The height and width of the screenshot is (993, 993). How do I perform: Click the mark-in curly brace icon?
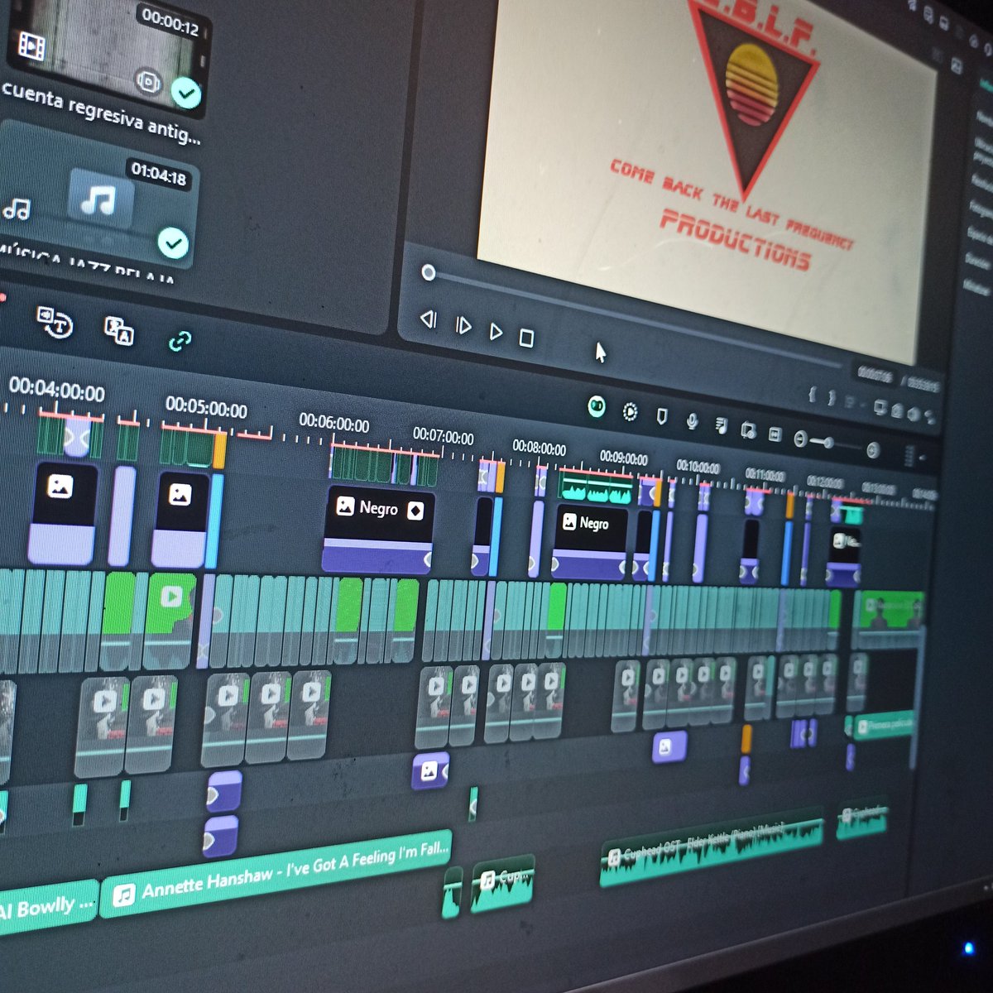pos(813,396)
